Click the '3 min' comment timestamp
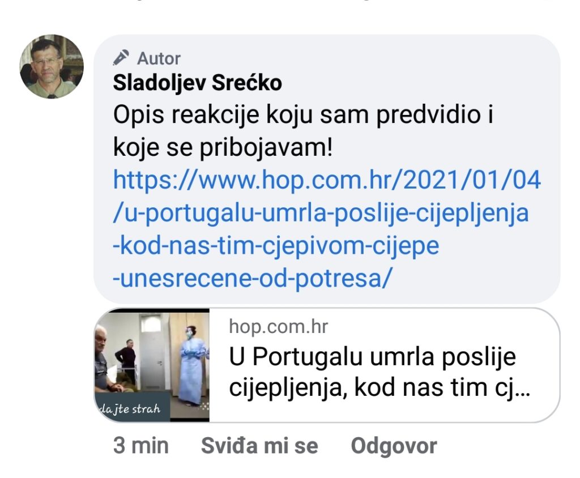The image size is (580, 478). (x=141, y=446)
